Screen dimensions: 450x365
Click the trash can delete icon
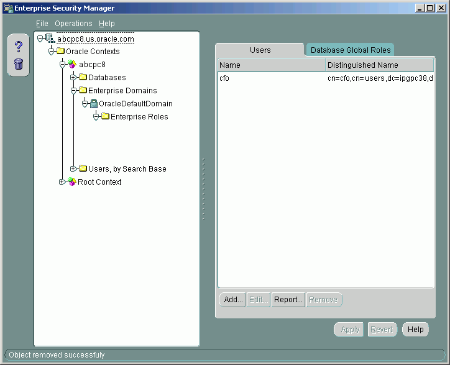19,64
